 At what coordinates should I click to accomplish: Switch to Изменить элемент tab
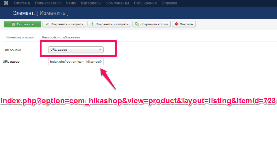pos(21,37)
